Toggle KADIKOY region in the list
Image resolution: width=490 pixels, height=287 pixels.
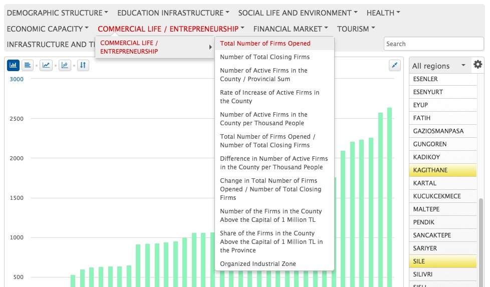[x=442, y=157]
